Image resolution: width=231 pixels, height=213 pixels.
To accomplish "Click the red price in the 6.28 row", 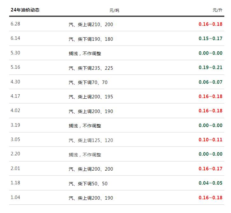I will [x=210, y=24].
